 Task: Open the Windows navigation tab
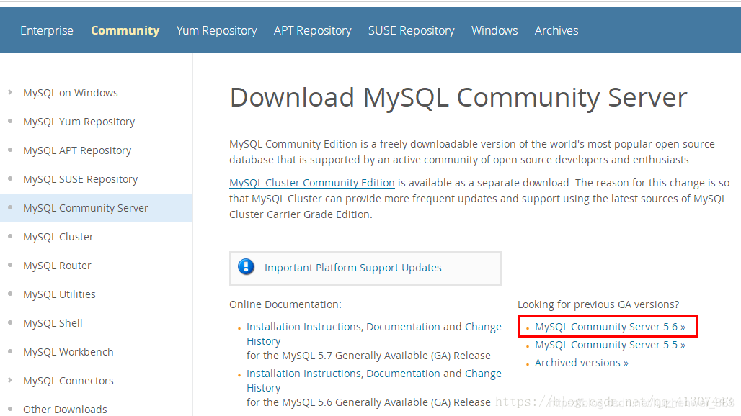(x=494, y=30)
